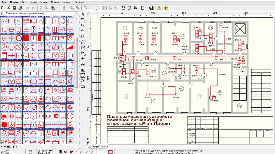Select the solid red square symbol in library
This screenshot has width=275, height=154.
coord(26,38)
